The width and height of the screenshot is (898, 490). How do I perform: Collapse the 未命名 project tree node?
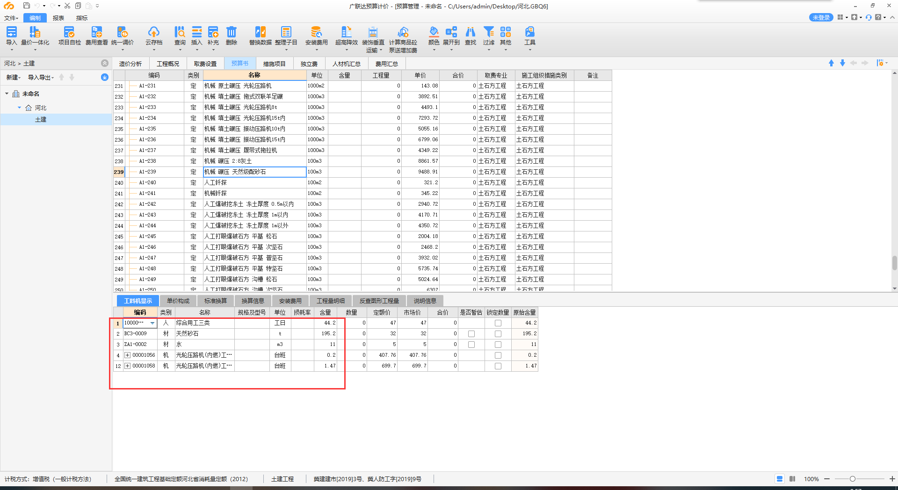7,94
